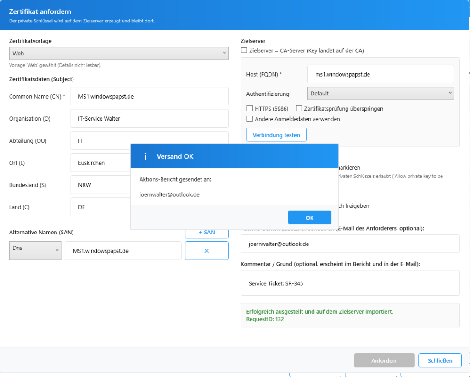Click the Common Name (CN) field
Image resolution: width=470 pixels, height=377 pixels.
tap(149, 96)
